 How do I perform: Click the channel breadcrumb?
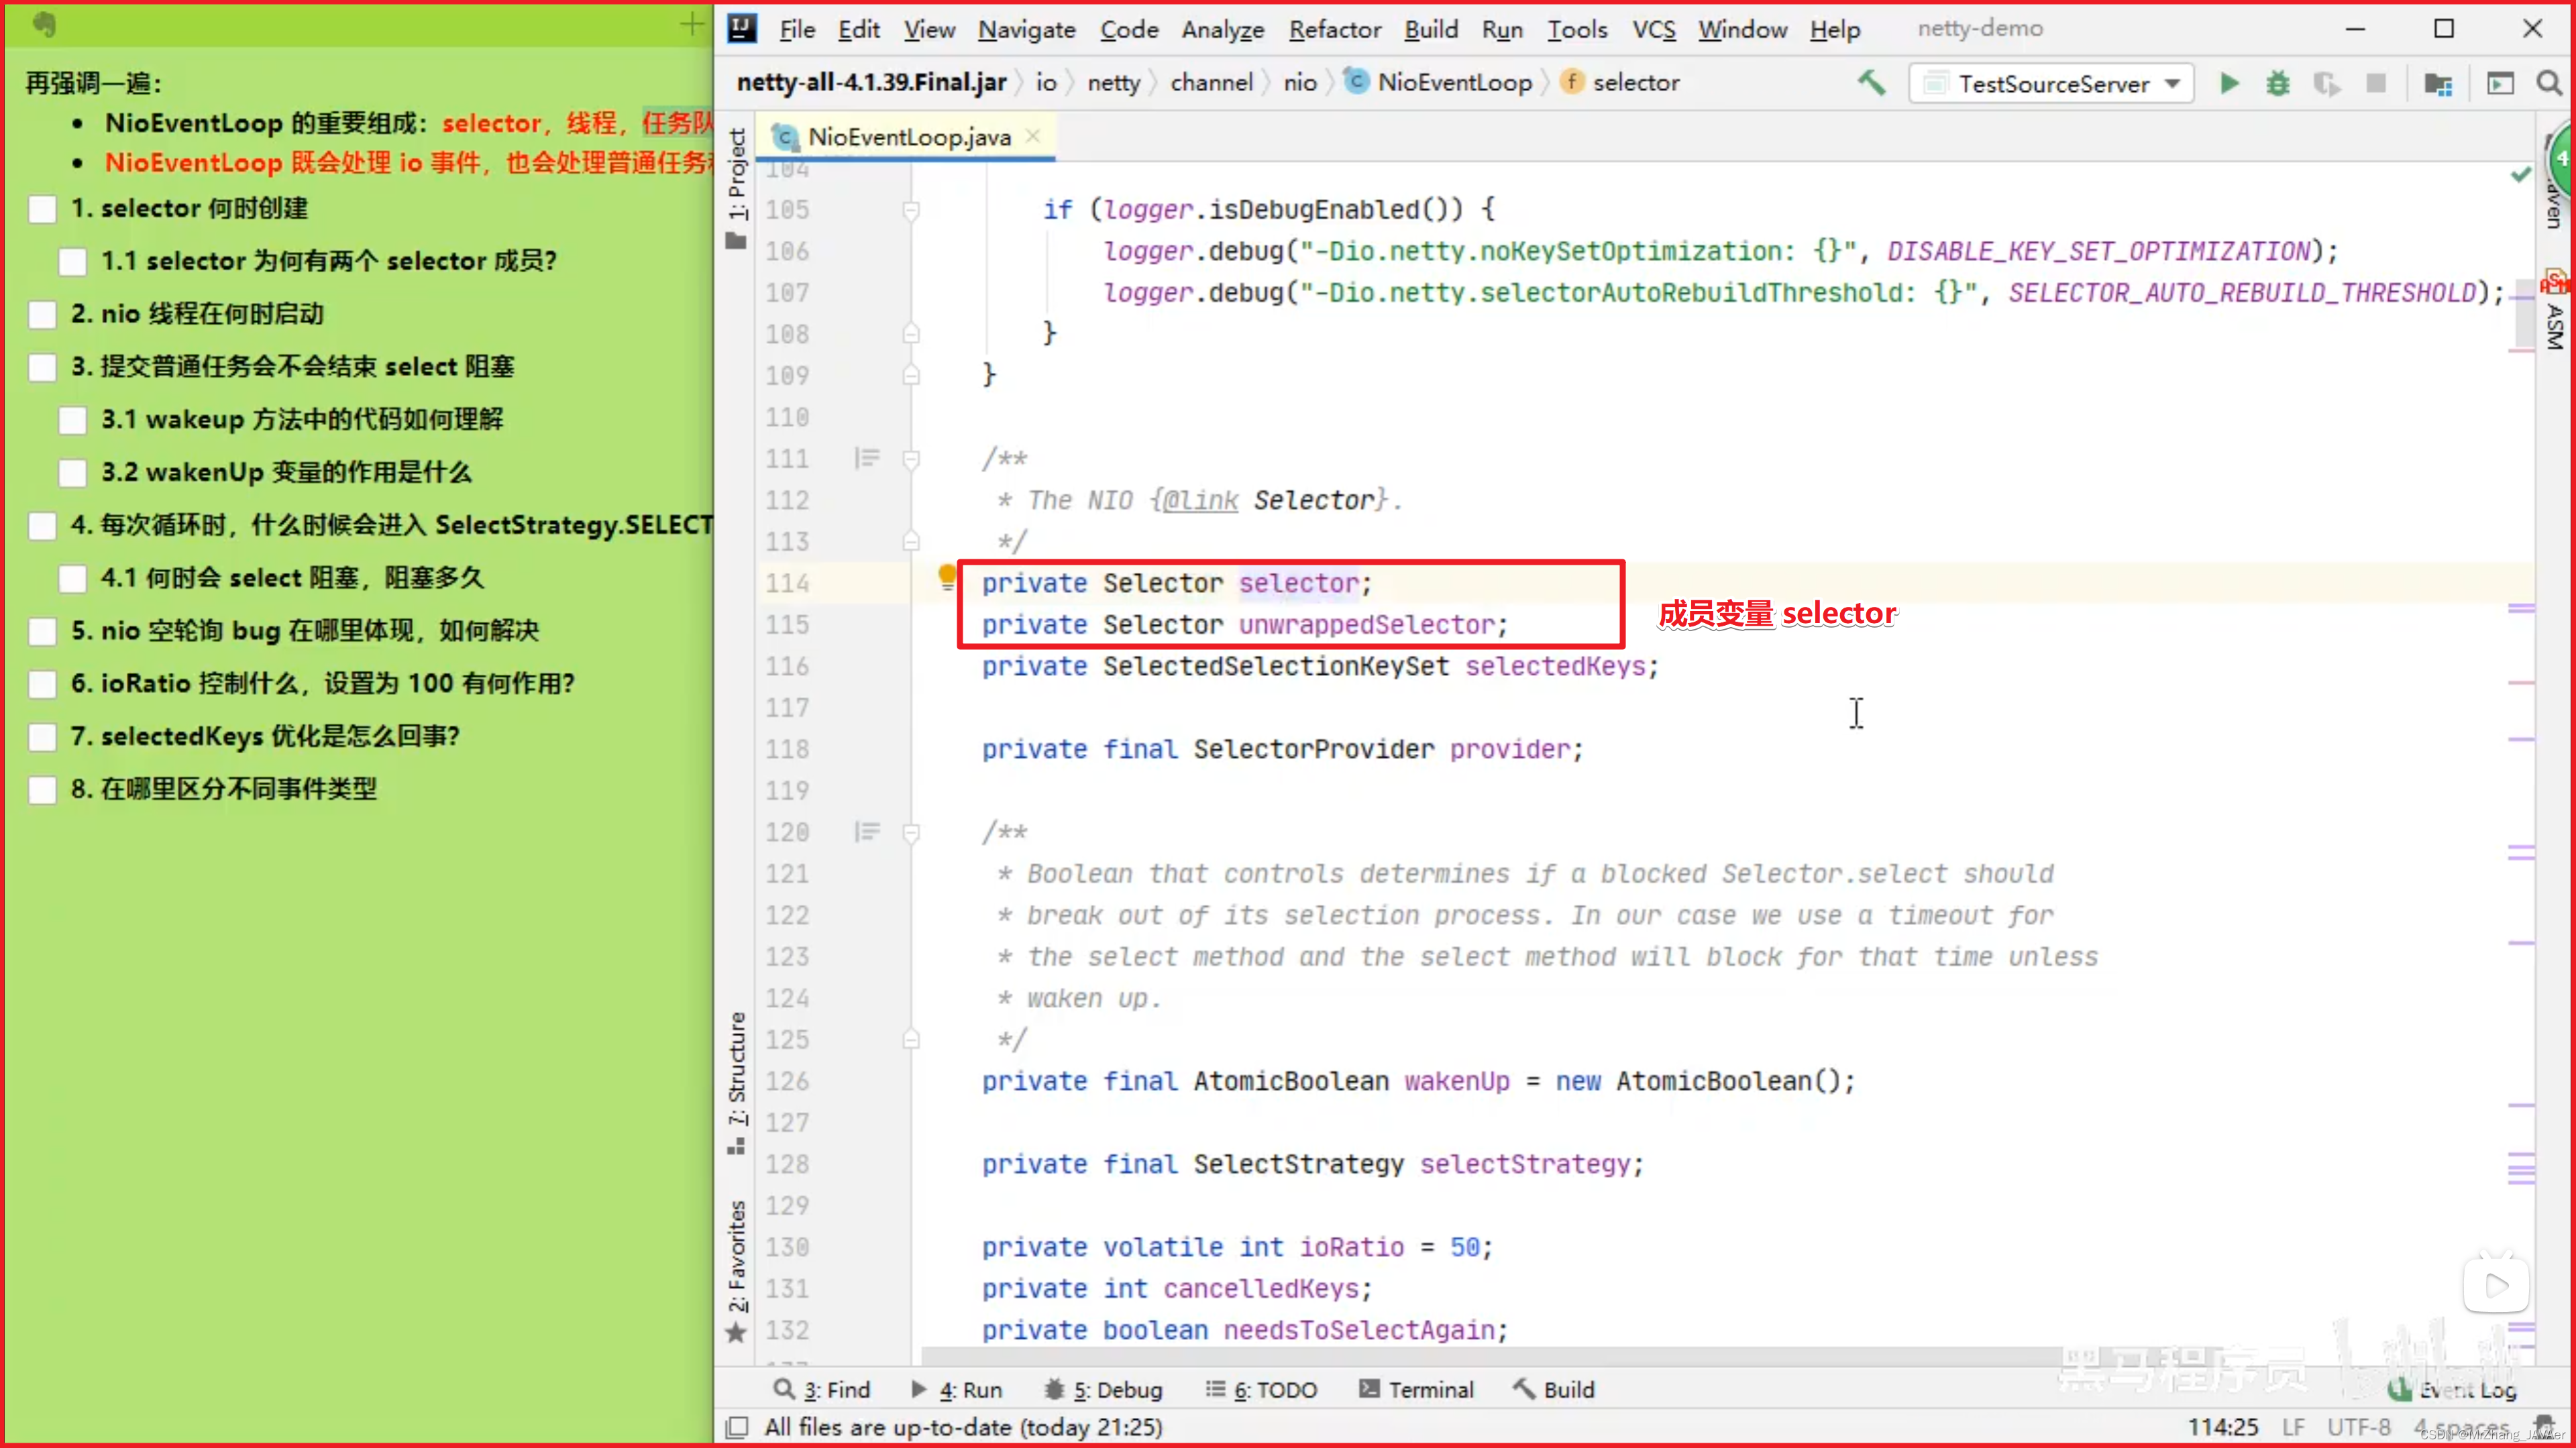coord(1211,82)
